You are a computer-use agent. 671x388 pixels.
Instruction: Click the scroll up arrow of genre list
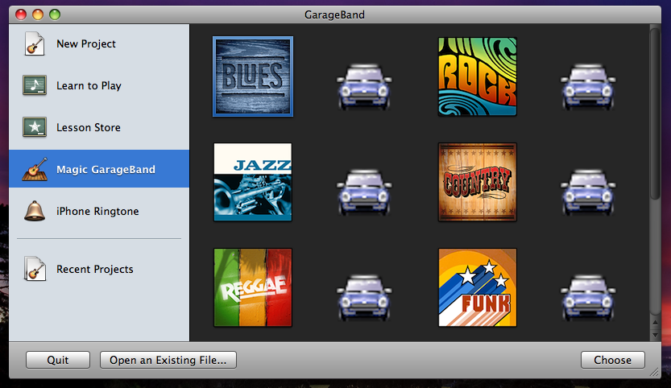(655, 323)
